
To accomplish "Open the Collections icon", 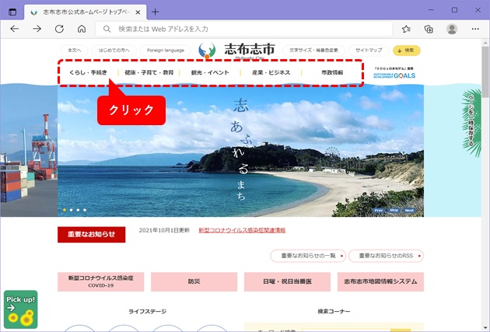I will tap(429, 29).
